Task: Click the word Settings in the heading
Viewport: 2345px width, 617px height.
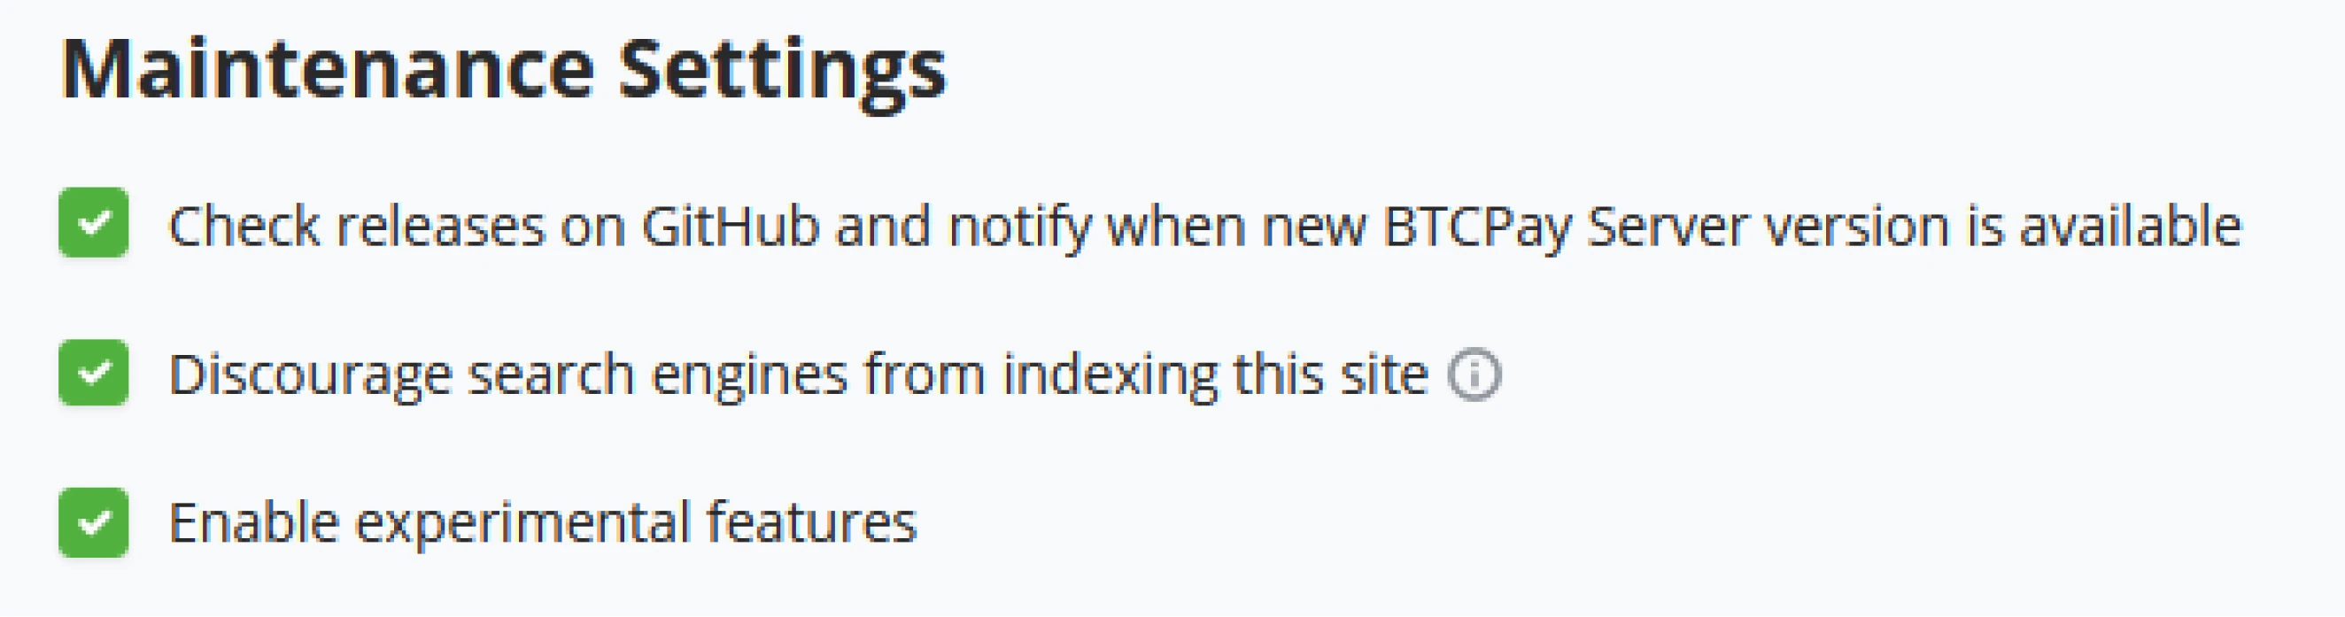Action: [x=782, y=71]
